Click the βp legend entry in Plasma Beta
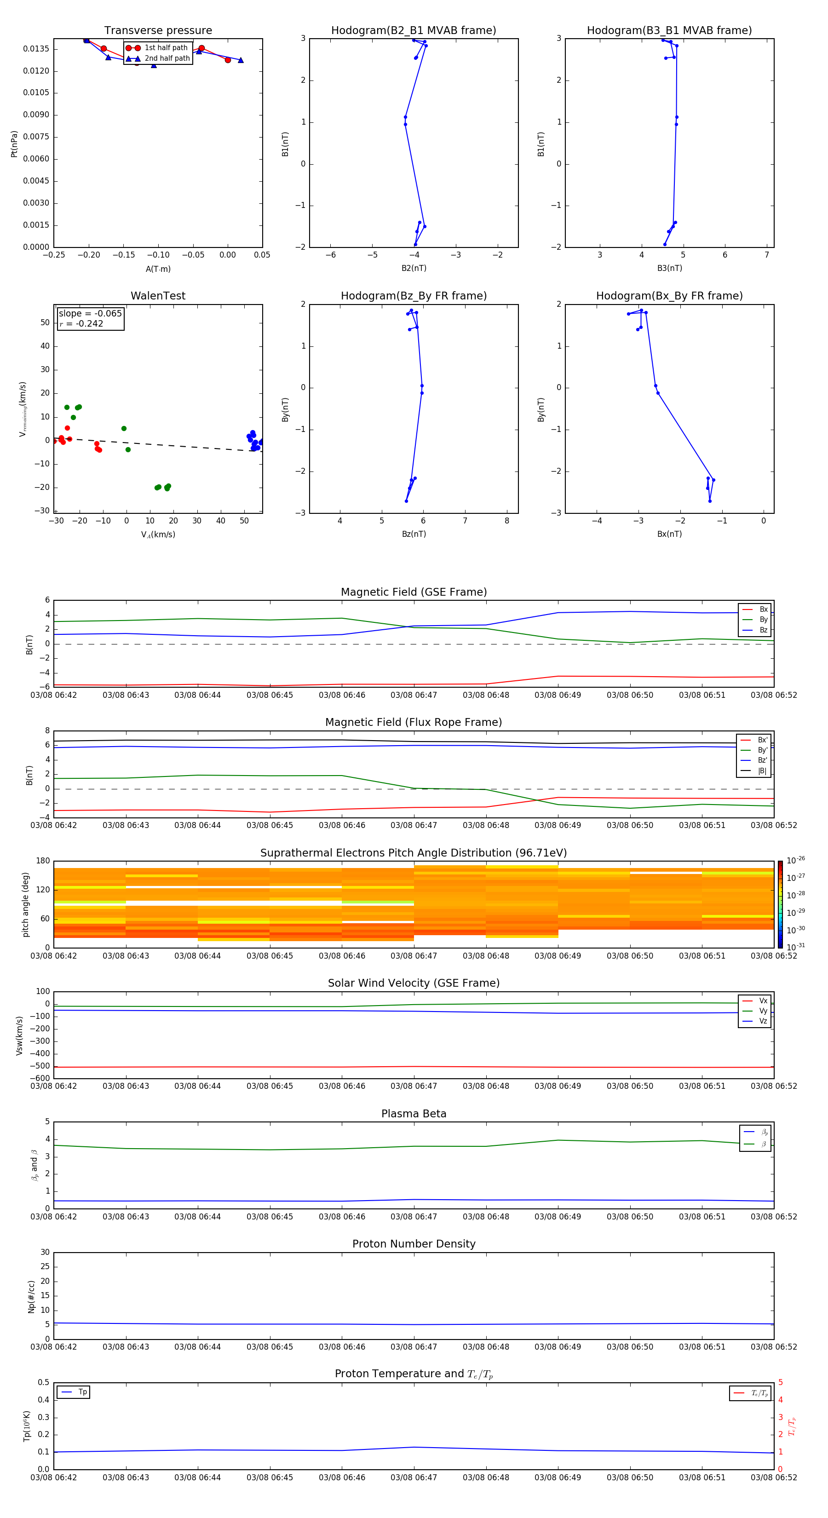 pos(755,1132)
